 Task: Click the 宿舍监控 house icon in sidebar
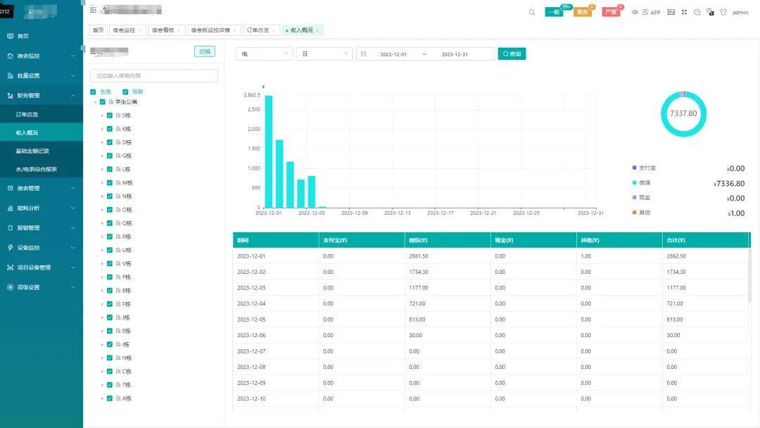tap(10, 56)
